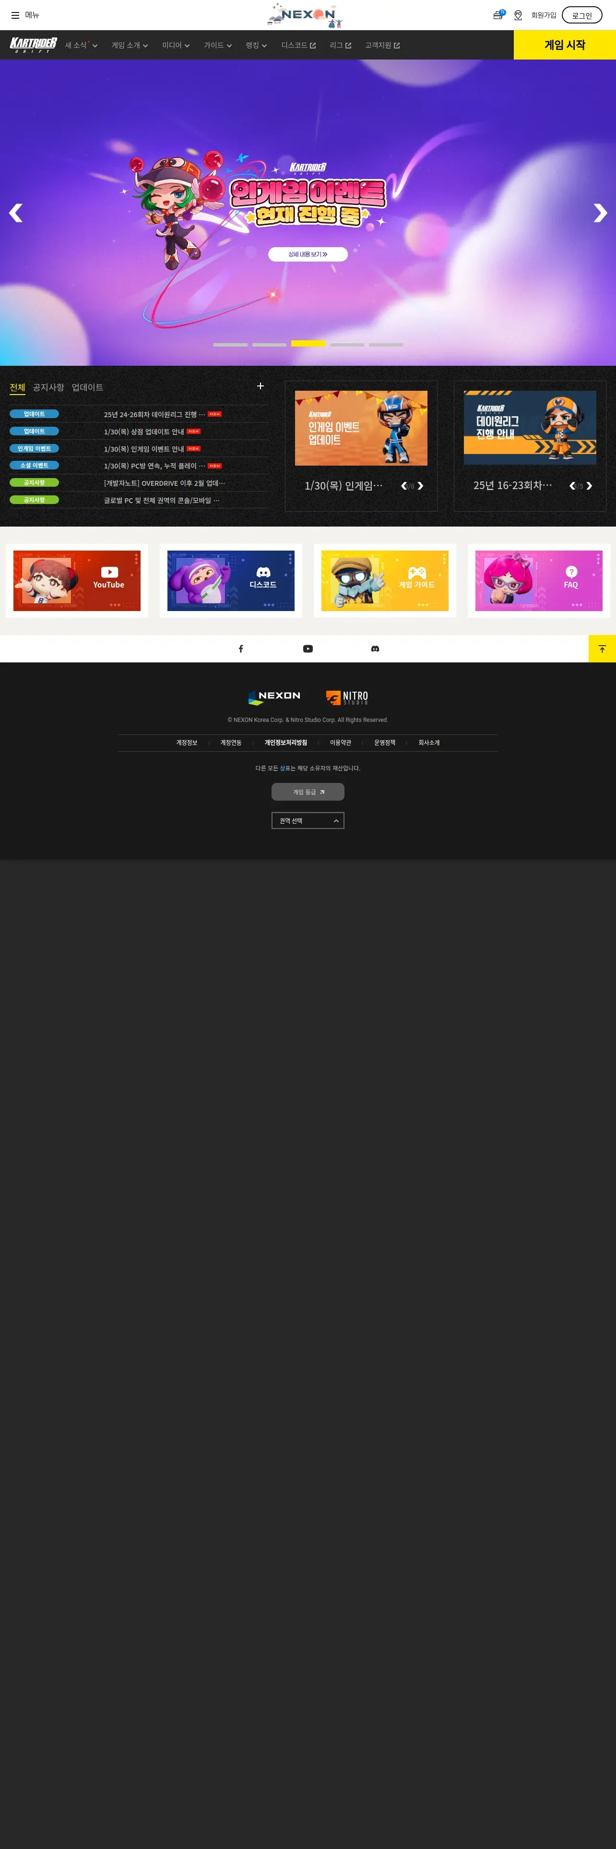Open the 게임 가이드 banner card
The width and height of the screenshot is (616, 1849).
tap(385, 581)
